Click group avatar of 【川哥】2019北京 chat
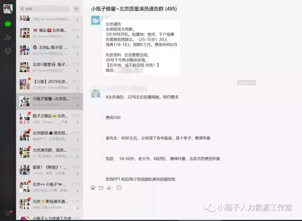Image resolution: width=302 pixels, height=221 pixels. pyautogui.click(x=25, y=84)
